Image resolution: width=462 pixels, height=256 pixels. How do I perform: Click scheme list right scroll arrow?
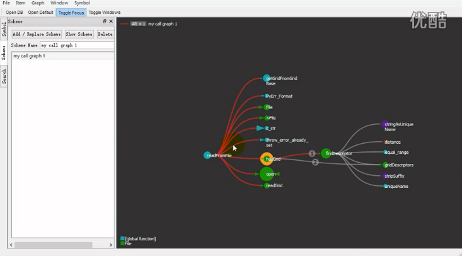[x=111, y=245]
